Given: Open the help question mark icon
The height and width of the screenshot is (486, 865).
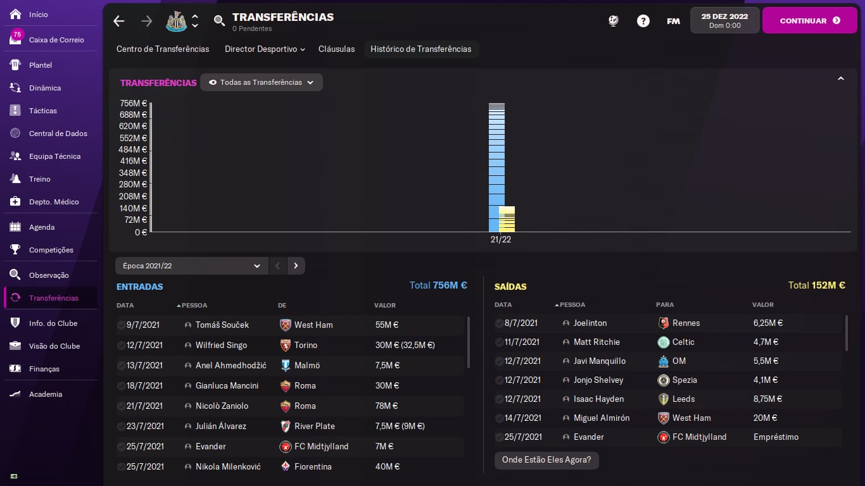Looking at the screenshot, I should click(x=643, y=21).
